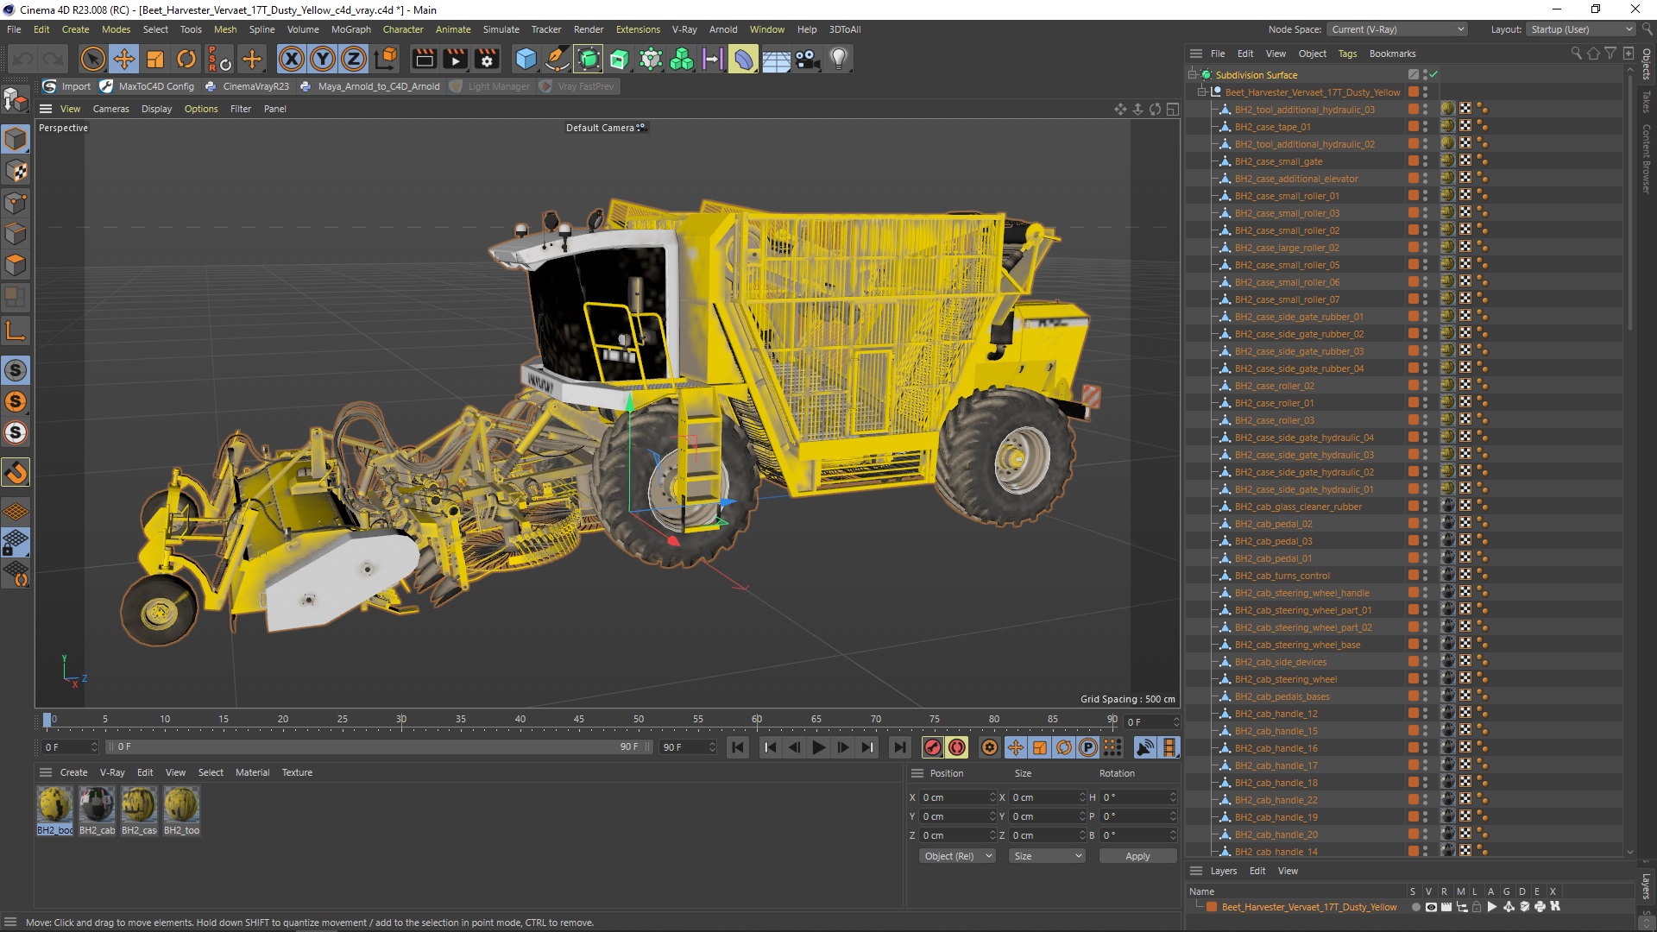
Task: Open the Object (Rel) dropdown
Action: point(957,856)
